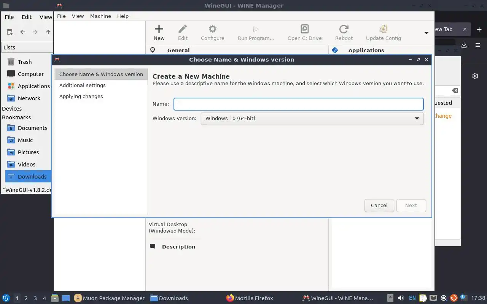487x304 pixels.
Task: Click file manager launcher in taskbar
Action: click(x=55, y=298)
